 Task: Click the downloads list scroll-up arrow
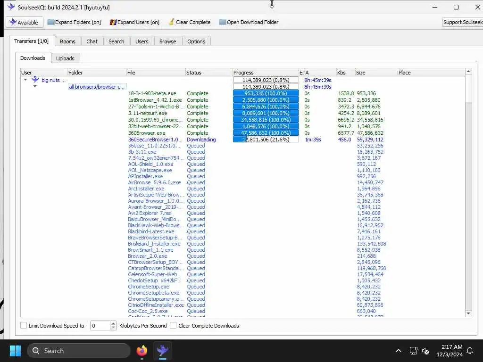click(468, 72)
